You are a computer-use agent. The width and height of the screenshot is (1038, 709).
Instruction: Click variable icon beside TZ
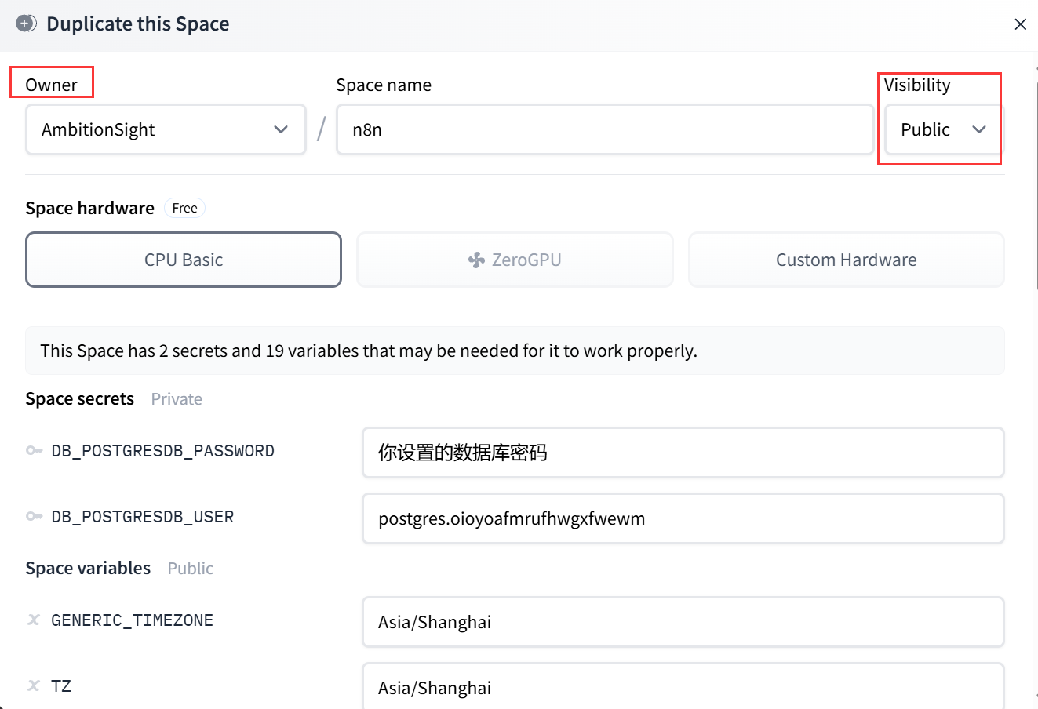pyautogui.click(x=34, y=686)
